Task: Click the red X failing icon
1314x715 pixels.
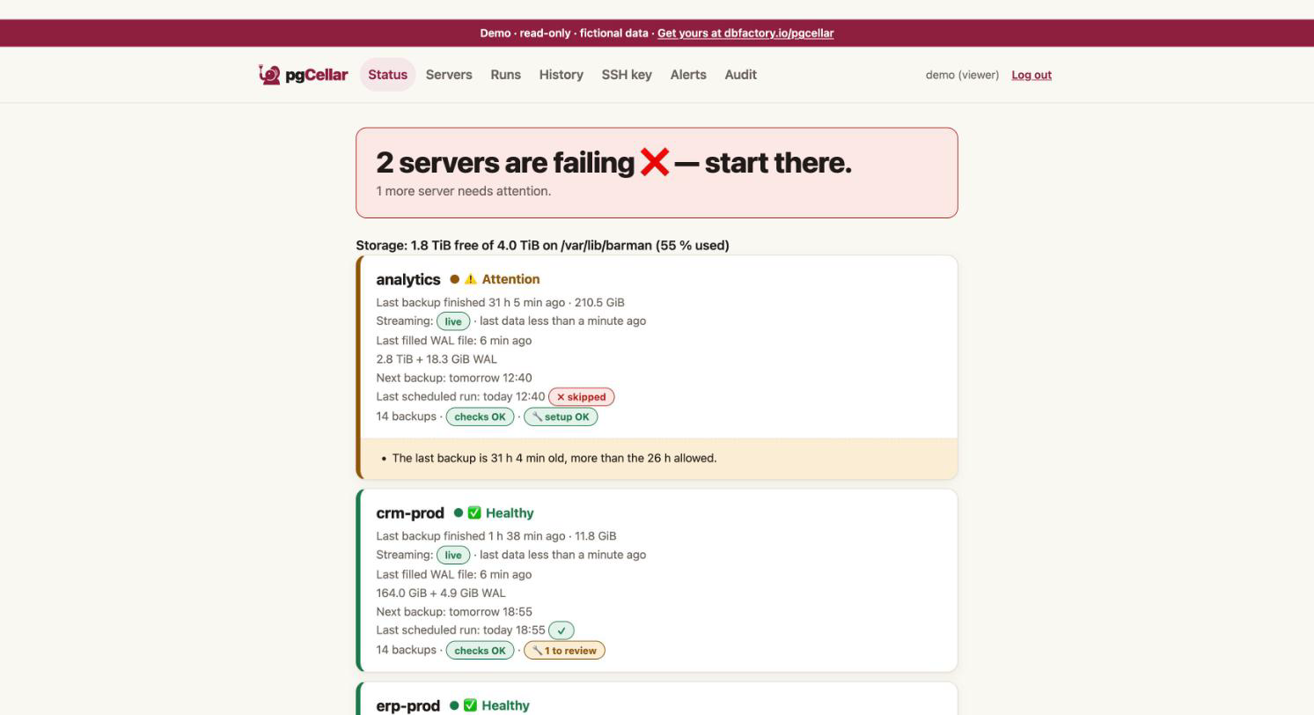Action: pyautogui.click(x=655, y=162)
